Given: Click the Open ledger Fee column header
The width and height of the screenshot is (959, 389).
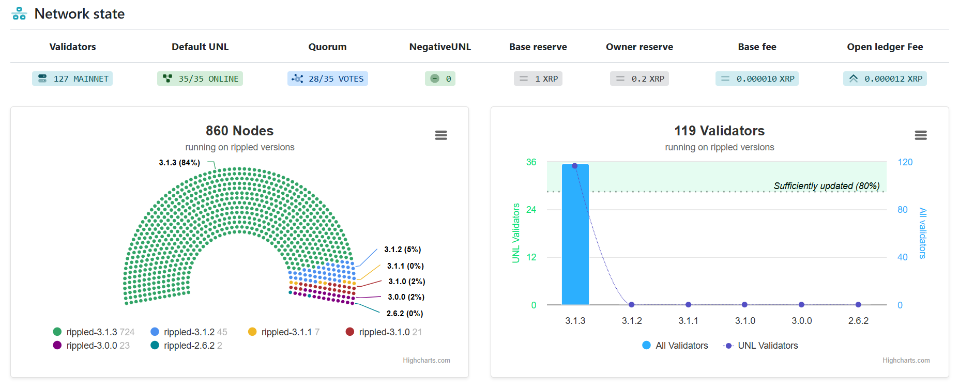Looking at the screenshot, I should pos(885,46).
